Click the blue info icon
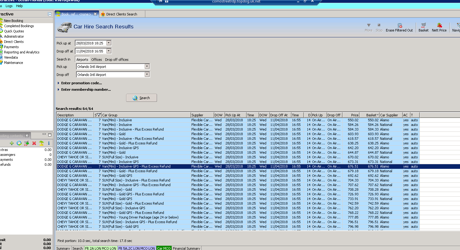Viewport: 460px width, 250px height. tap(49, 143)
